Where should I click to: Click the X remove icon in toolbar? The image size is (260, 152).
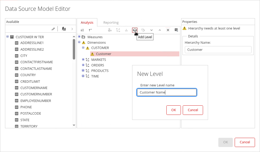point(168,30)
